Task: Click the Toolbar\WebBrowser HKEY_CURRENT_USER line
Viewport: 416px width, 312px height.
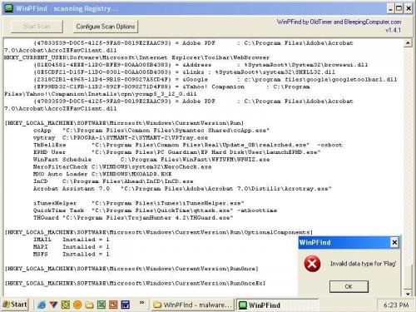Action: click(x=137, y=57)
